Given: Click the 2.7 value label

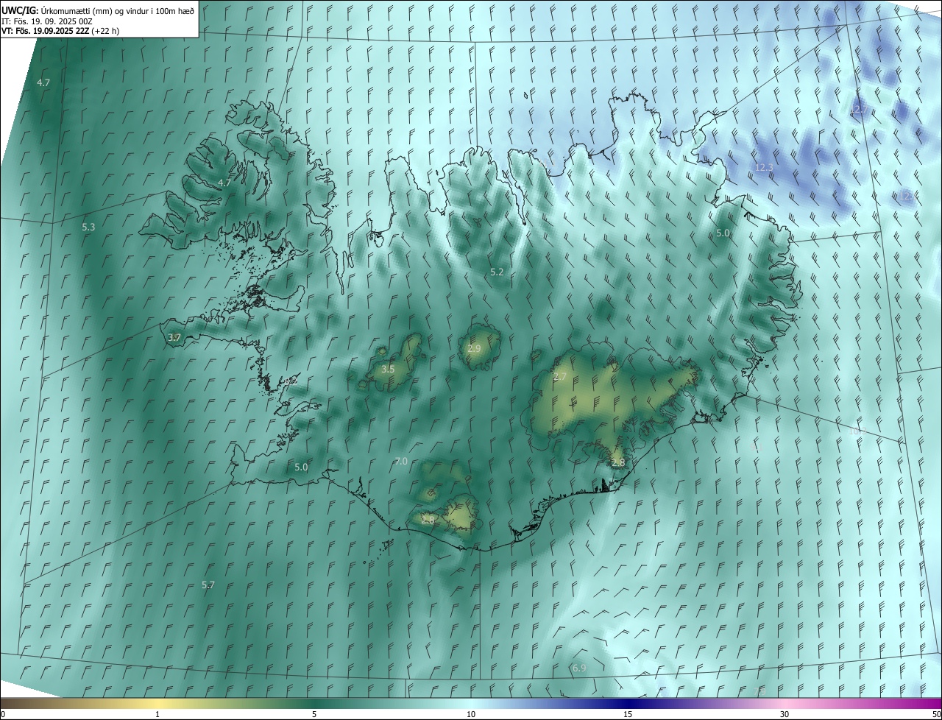Looking at the screenshot, I should click(x=560, y=377).
